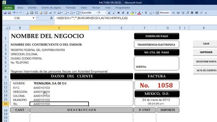Open the Name Box dropdown arrow
Image resolution: width=217 pixels, height=122 pixels.
coord(33,18)
